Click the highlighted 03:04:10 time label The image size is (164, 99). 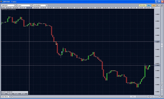(x=29, y=8)
